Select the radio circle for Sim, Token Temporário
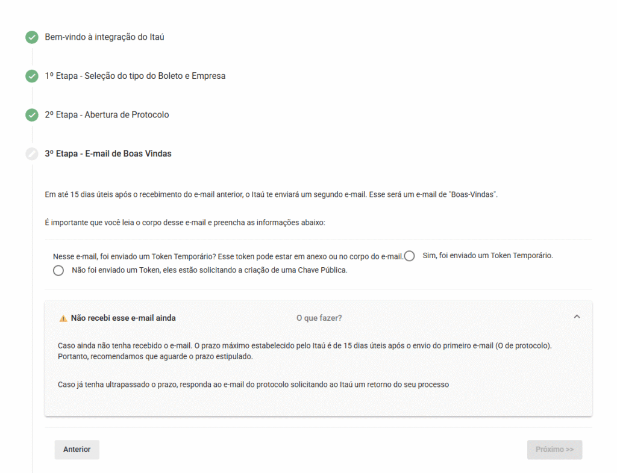The width and height of the screenshot is (617, 473). pos(410,256)
